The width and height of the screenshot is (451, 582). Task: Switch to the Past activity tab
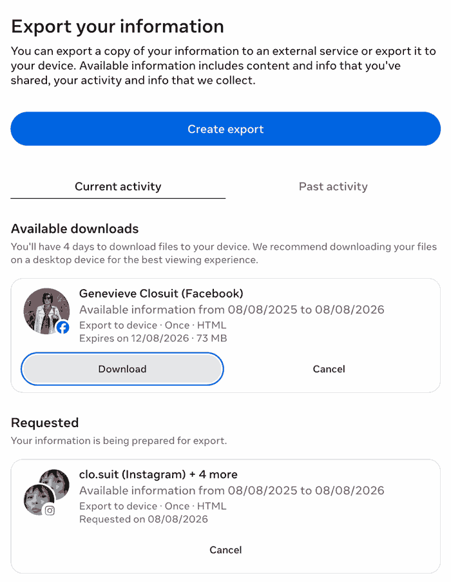click(333, 186)
